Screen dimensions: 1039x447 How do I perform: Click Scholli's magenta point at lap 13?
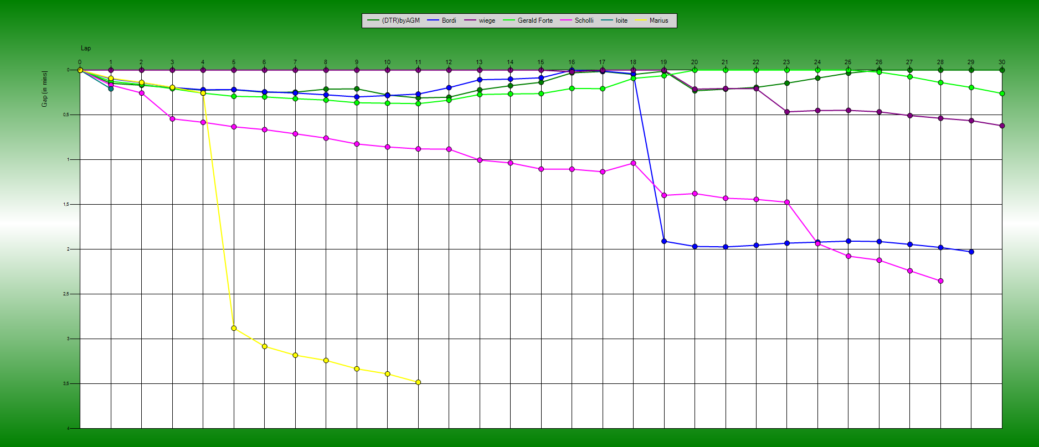coord(480,160)
